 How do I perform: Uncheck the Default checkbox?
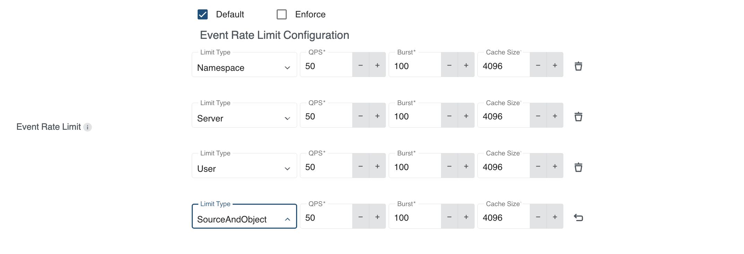click(202, 15)
